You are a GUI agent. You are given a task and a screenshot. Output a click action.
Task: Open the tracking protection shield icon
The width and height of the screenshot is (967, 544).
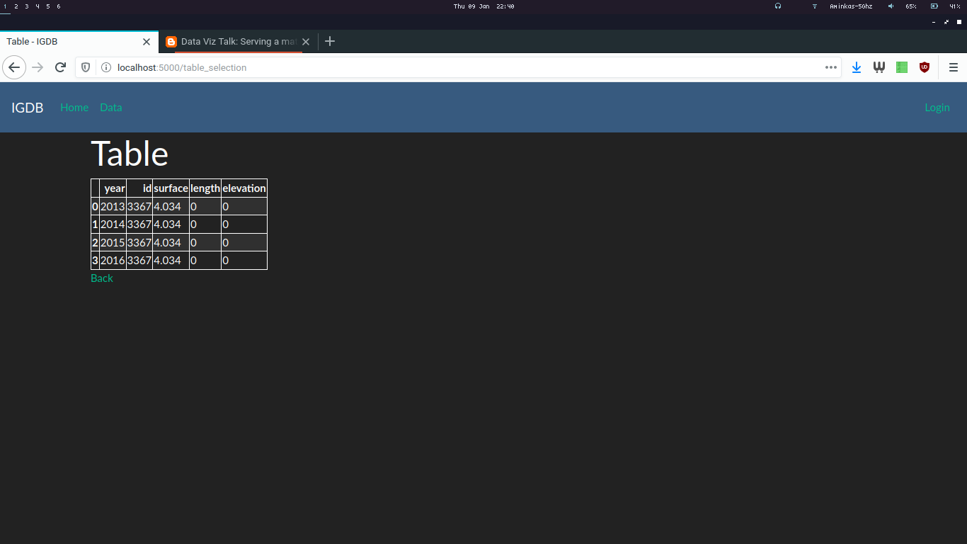(x=86, y=67)
